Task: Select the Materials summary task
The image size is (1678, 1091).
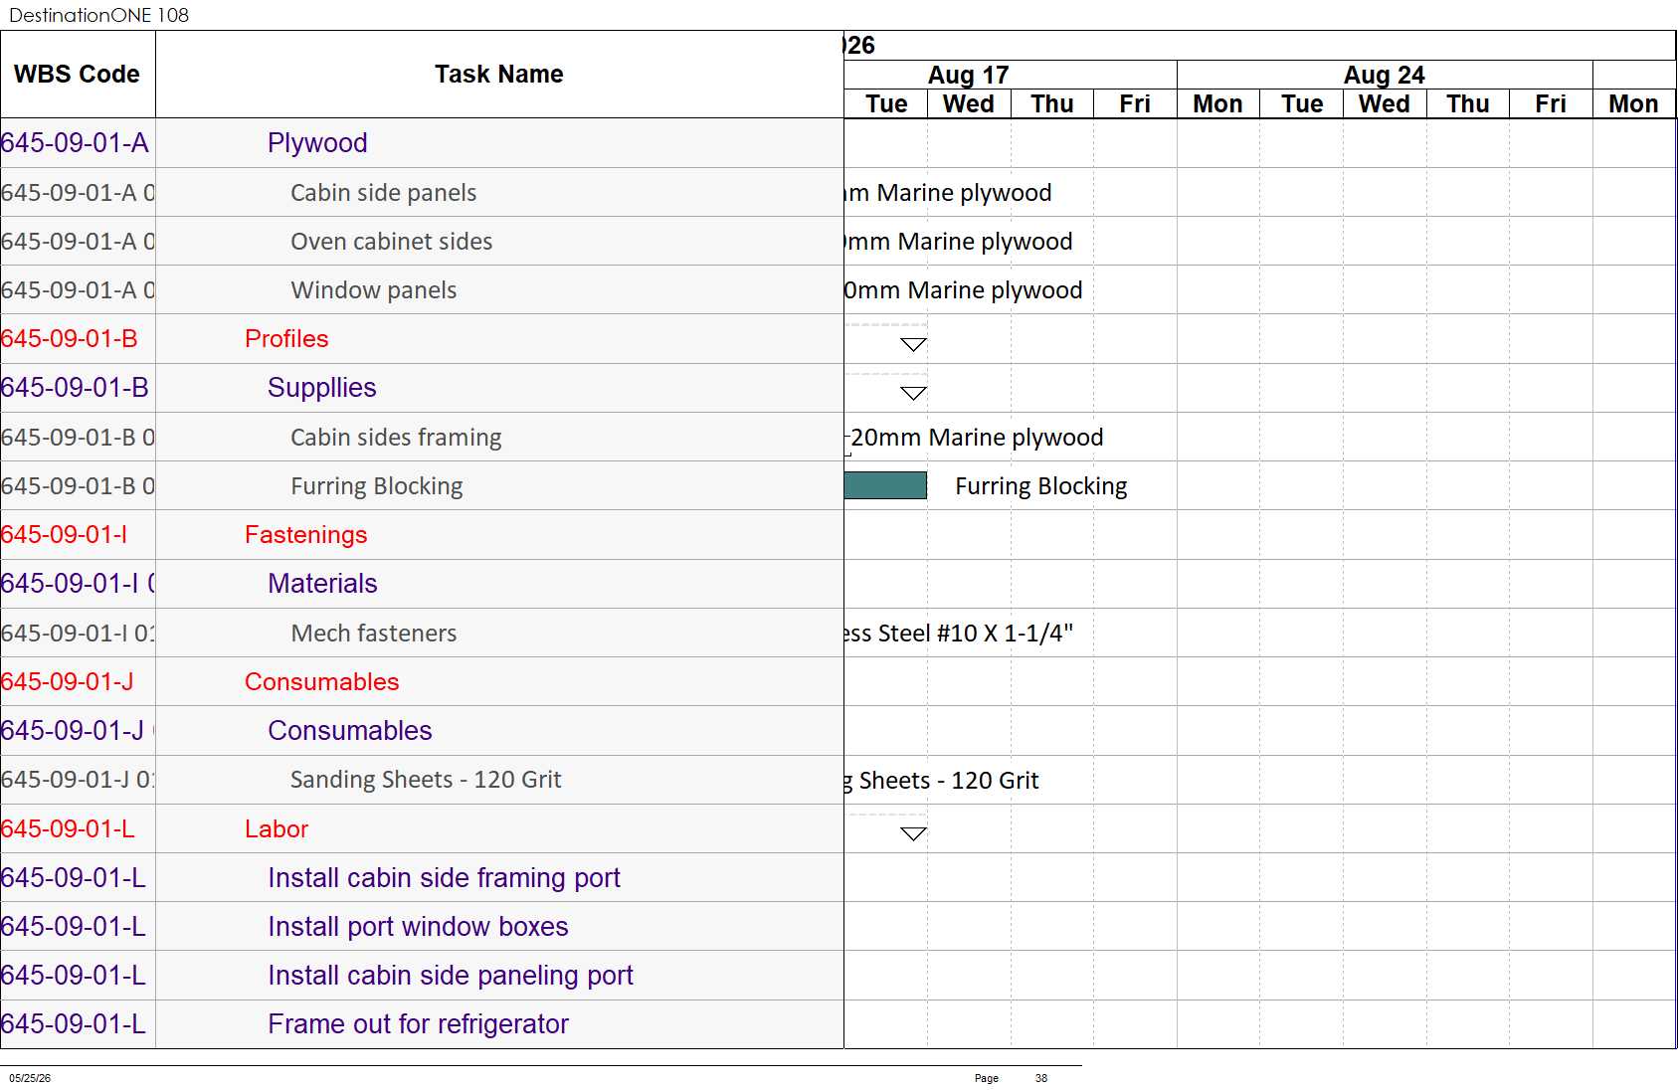Action: pyautogui.click(x=322, y=584)
